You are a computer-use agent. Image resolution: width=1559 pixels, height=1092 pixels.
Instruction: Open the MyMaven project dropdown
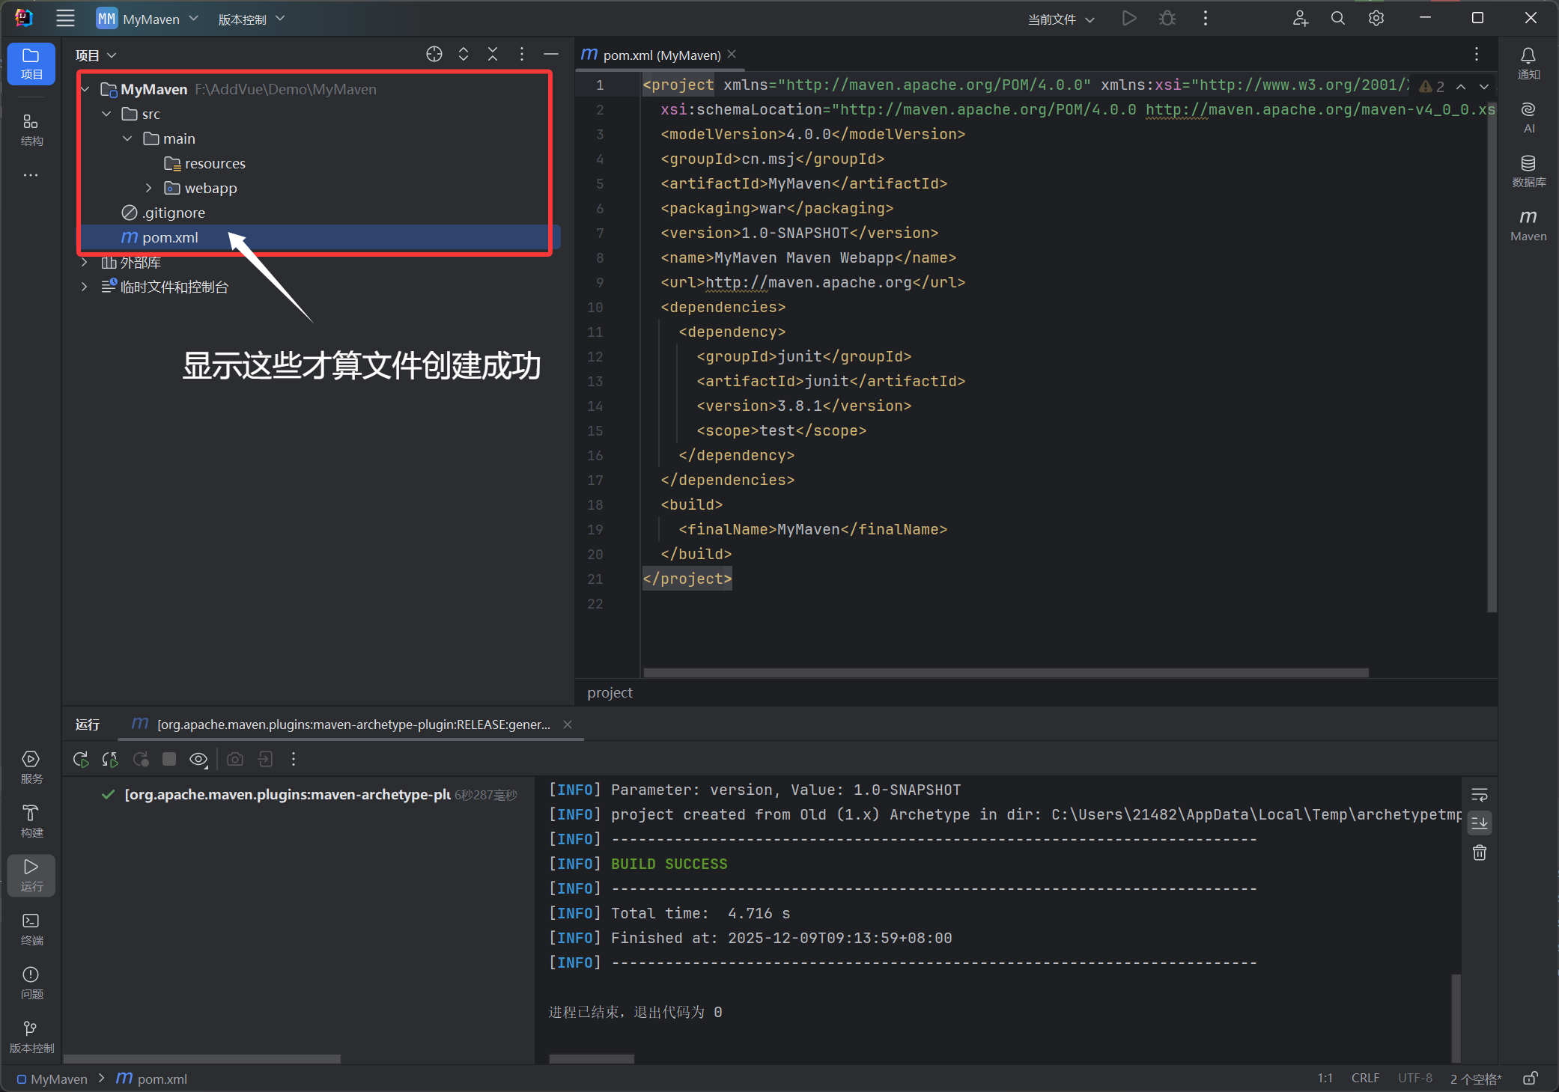pyautogui.click(x=148, y=19)
